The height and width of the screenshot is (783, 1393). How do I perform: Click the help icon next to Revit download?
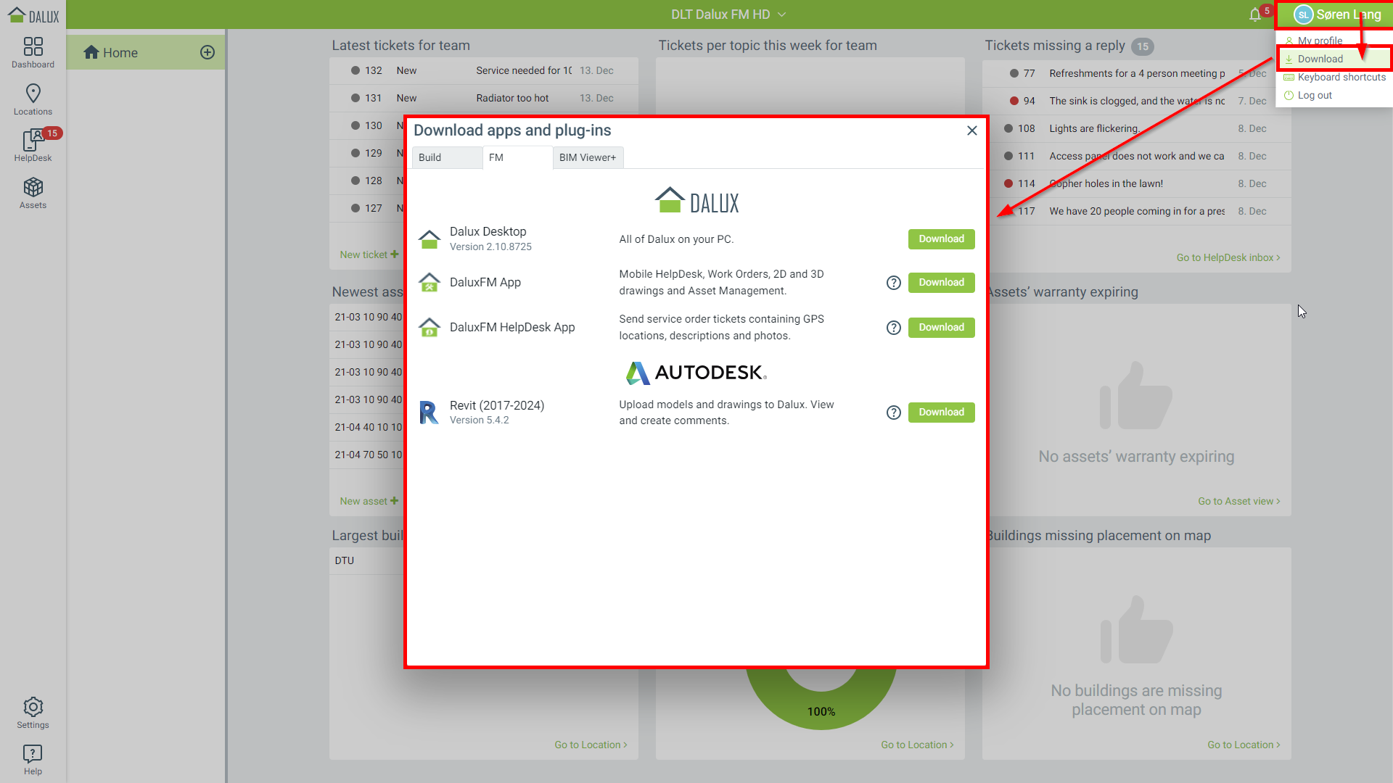click(x=893, y=412)
